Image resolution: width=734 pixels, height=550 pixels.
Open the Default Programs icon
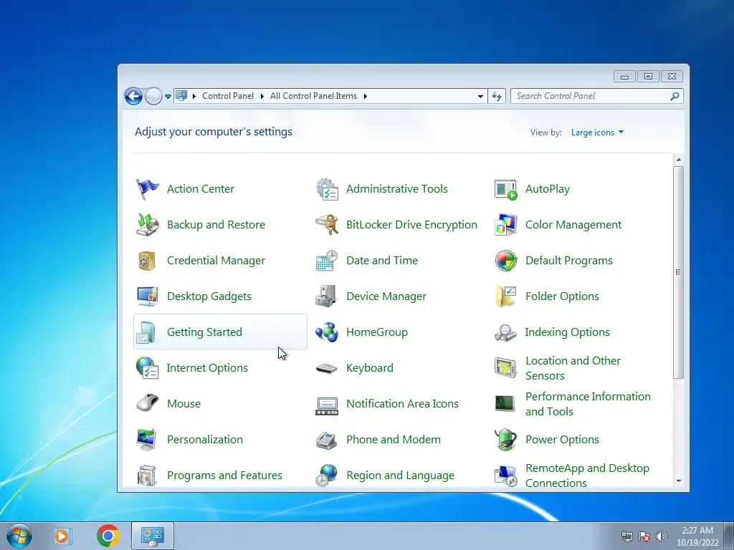[505, 261]
